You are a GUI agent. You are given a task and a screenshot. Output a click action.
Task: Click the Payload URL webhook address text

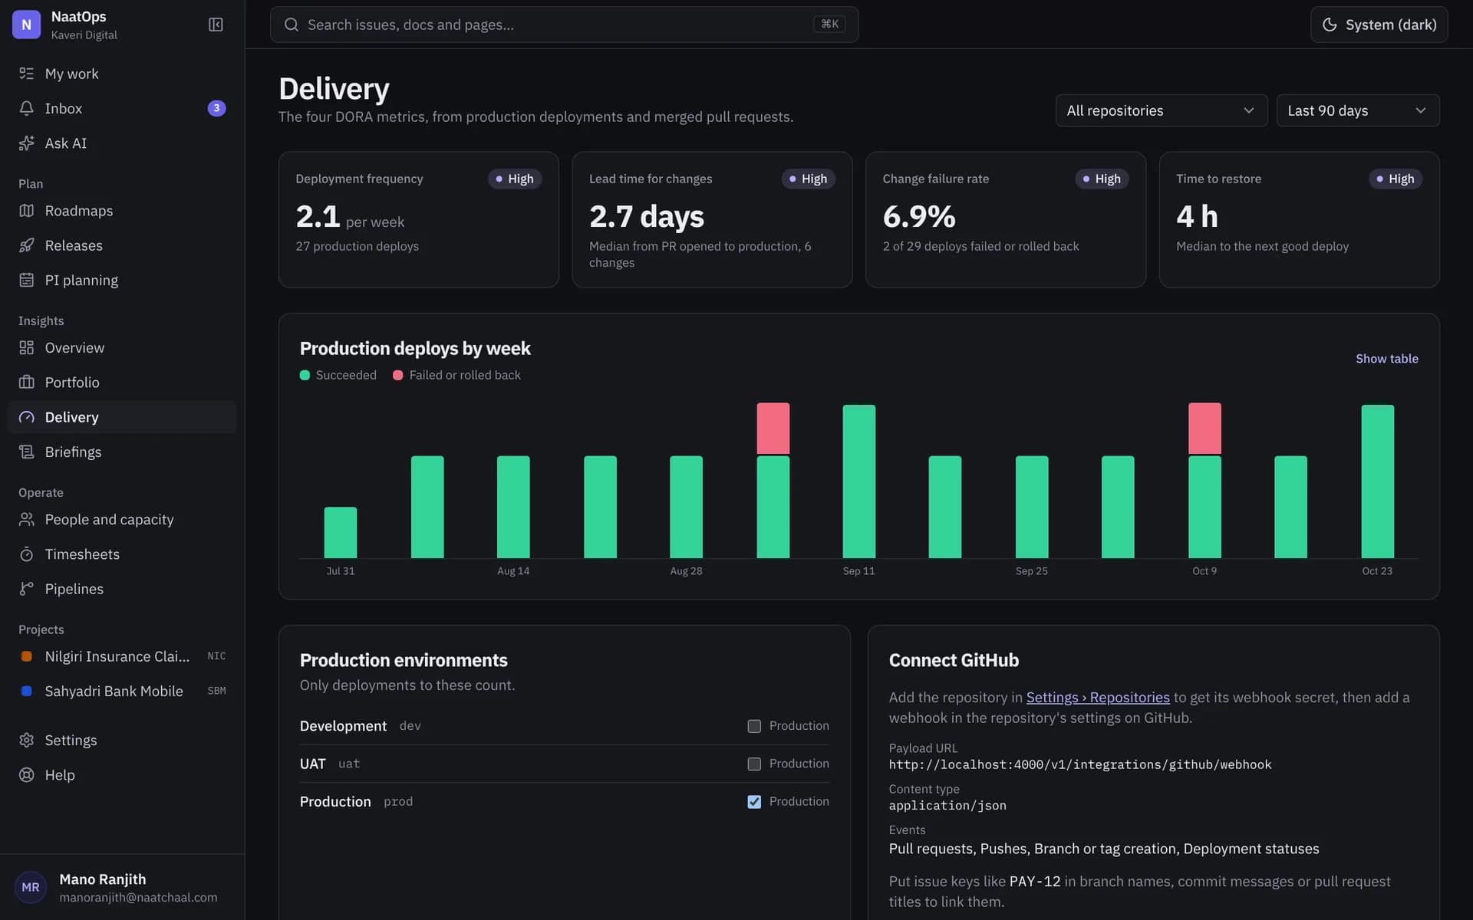coord(1079,764)
